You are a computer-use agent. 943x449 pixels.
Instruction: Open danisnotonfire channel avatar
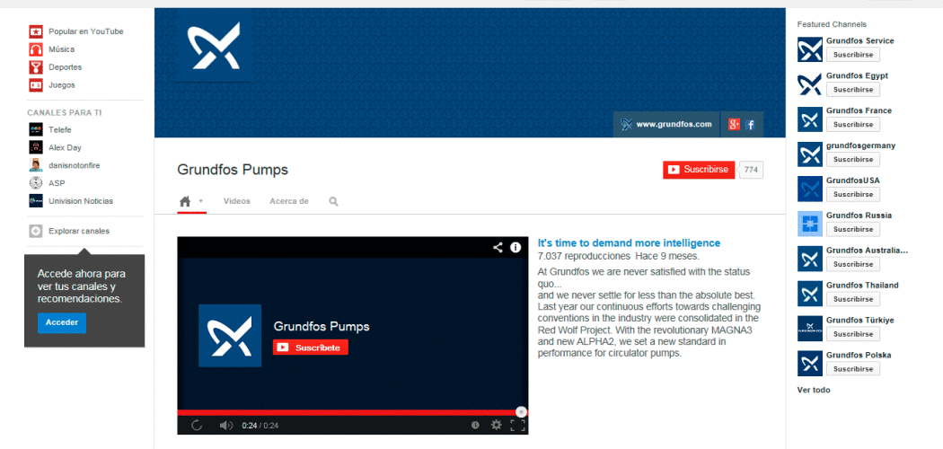click(36, 165)
